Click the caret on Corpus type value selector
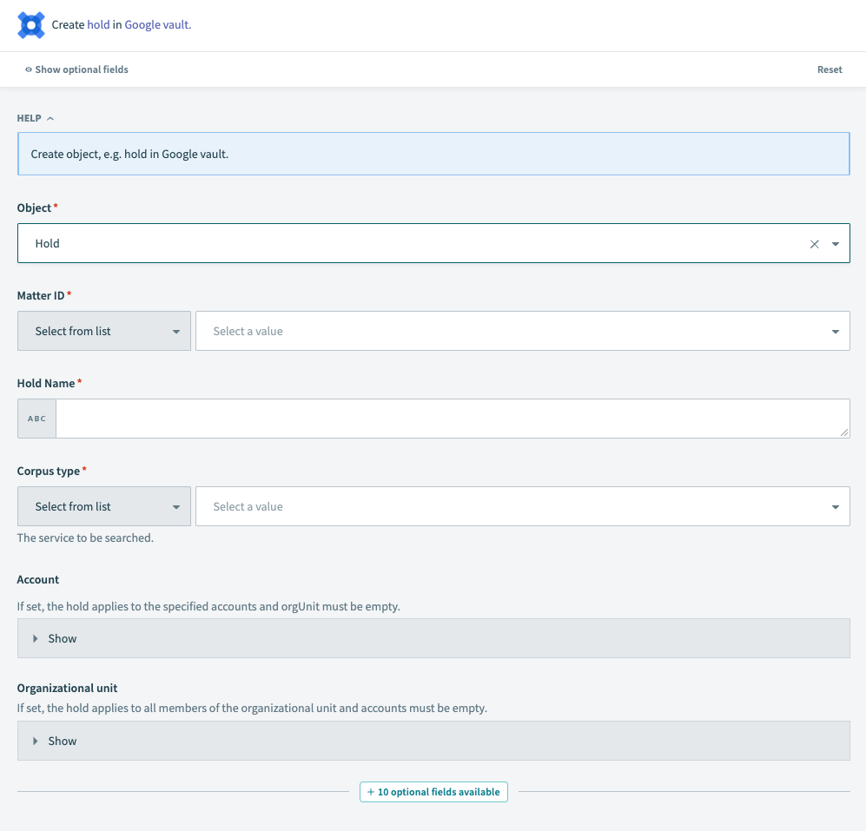This screenshot has height=831, width=866. pos(834,506)
